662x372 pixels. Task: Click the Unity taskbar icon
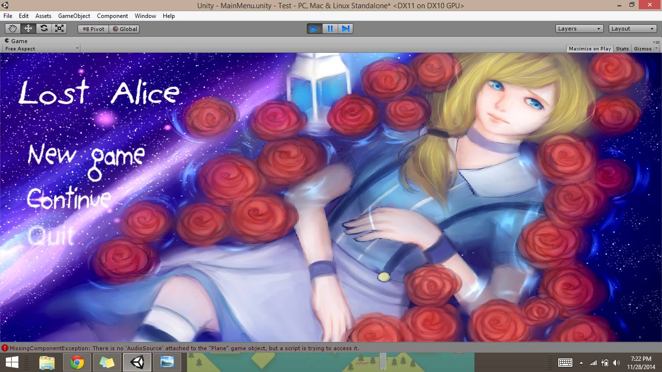[x=137, y=362]
